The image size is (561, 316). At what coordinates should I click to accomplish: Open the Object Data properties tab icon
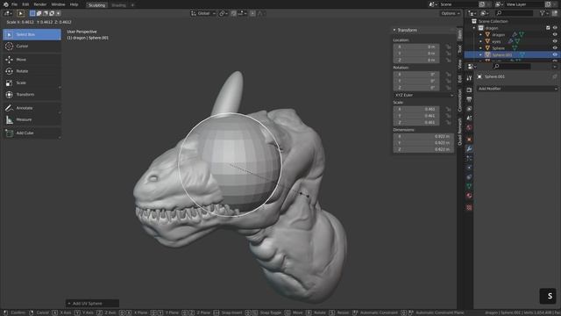(x=469, y=186)
